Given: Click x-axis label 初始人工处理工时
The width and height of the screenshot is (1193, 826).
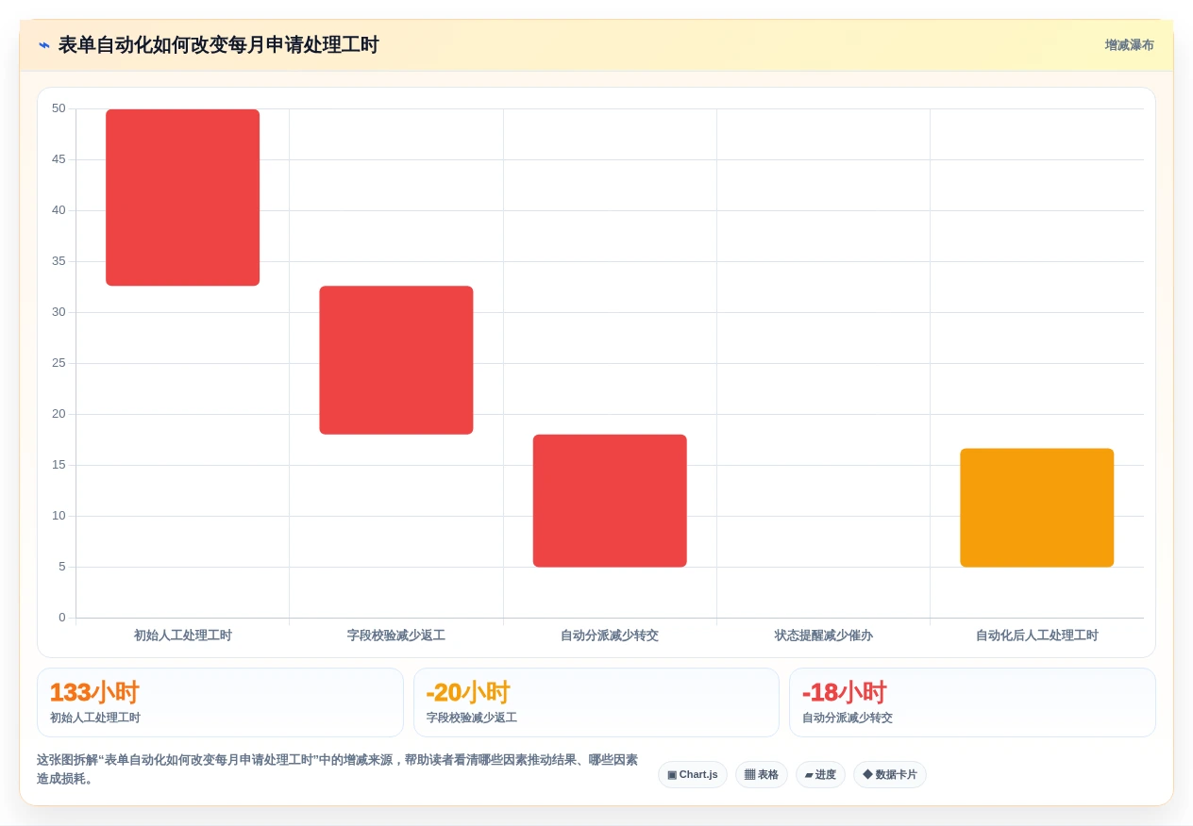Looking at the screenshot, I should point(183,636).
